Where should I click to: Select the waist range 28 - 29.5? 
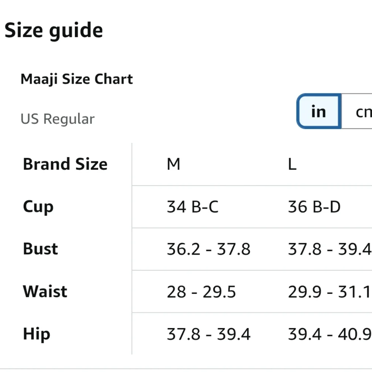pos(202,291)
